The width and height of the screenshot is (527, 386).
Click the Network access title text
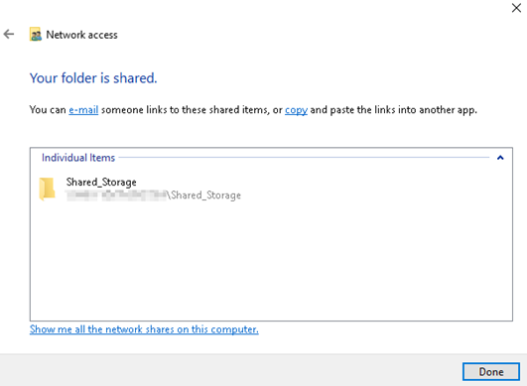(81, 35)
